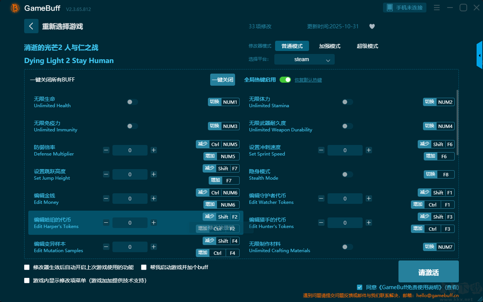The image size is (483, 302).
Task: Click the Defense Multiplier value field
Action: click(x=130, y=150)
